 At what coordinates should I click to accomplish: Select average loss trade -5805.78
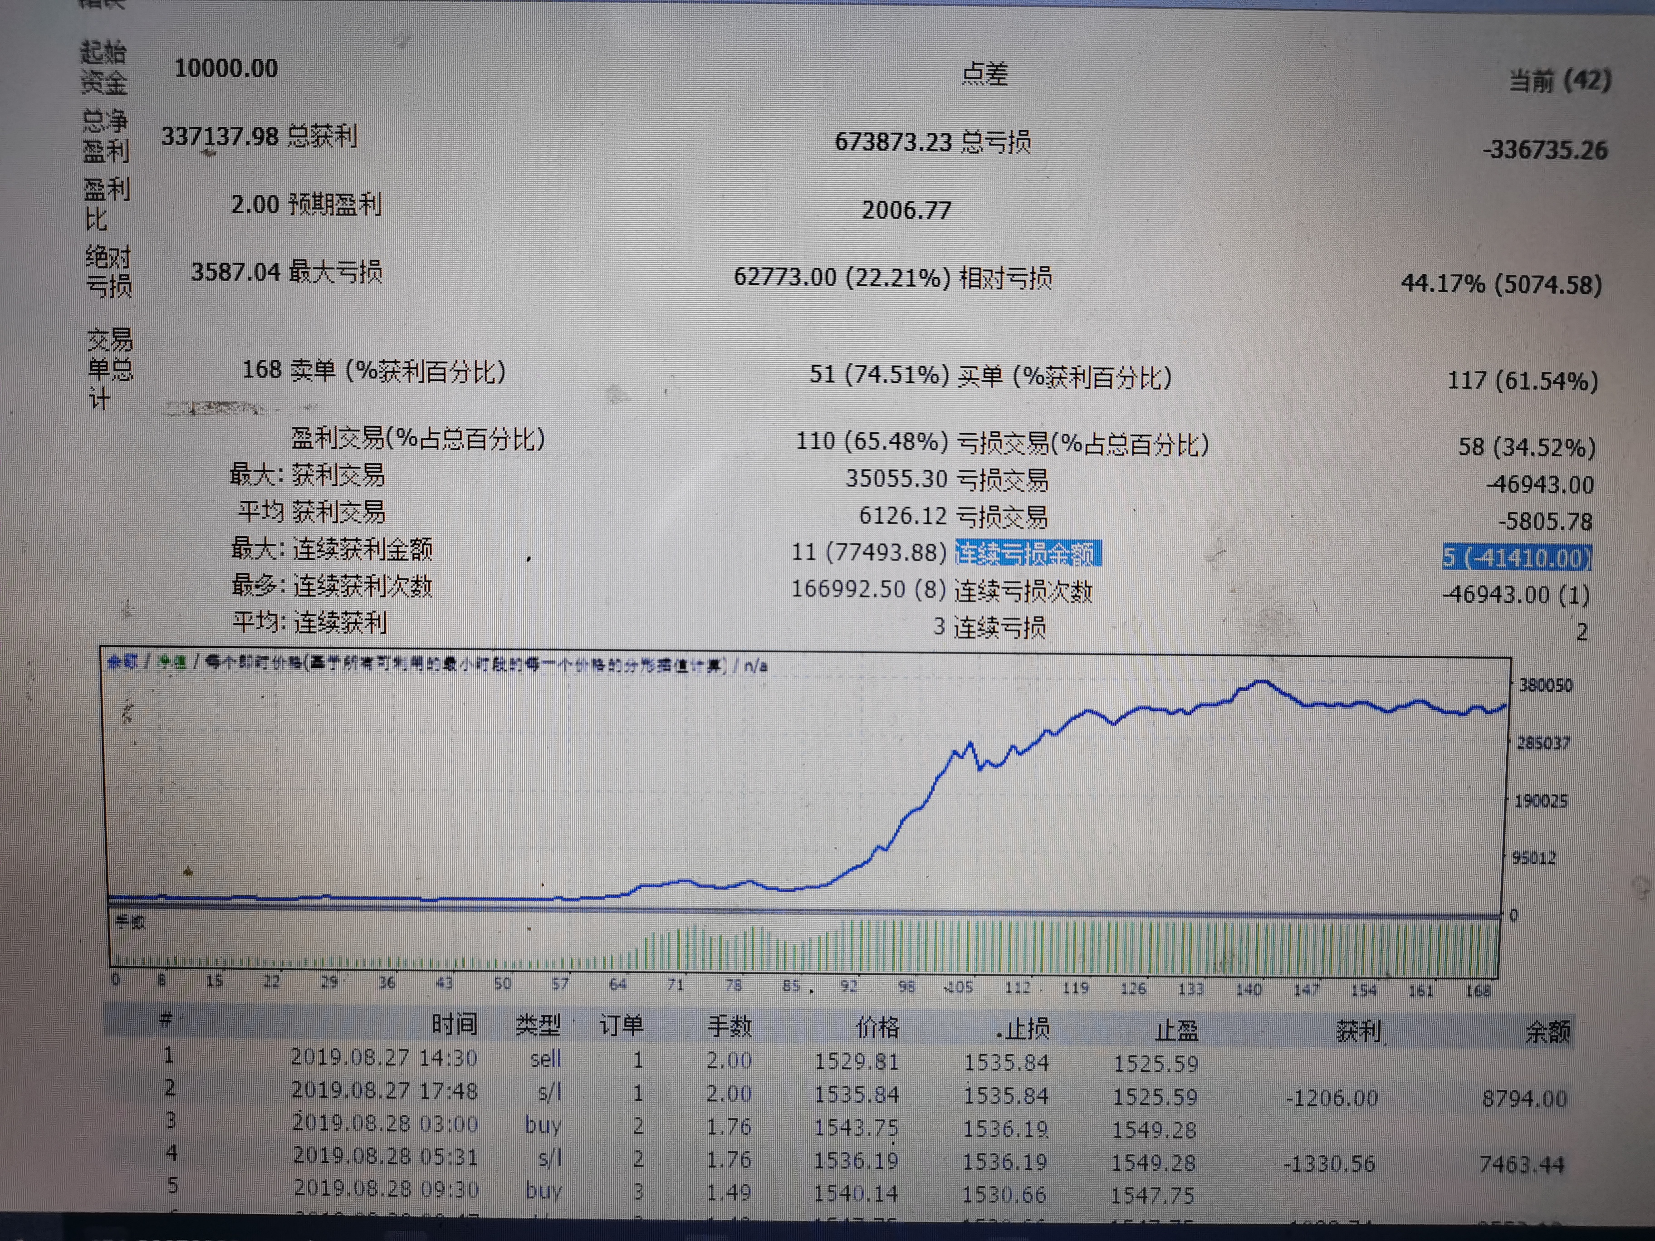coord(1545,521)
